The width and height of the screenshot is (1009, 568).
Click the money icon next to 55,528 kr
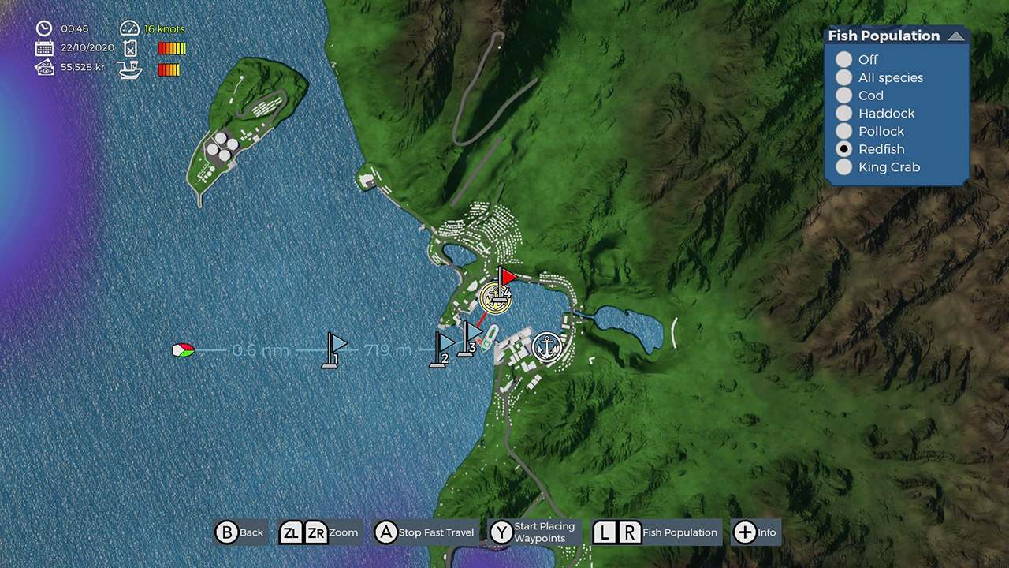coord(43,69)
